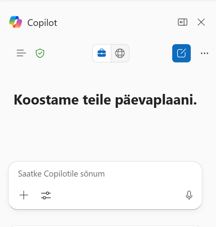Open the navigation hamburger menu
Screen dimensions: 216x227
pos(21,53)
